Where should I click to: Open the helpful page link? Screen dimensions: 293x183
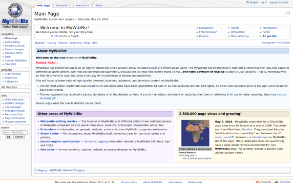(260, 137)
